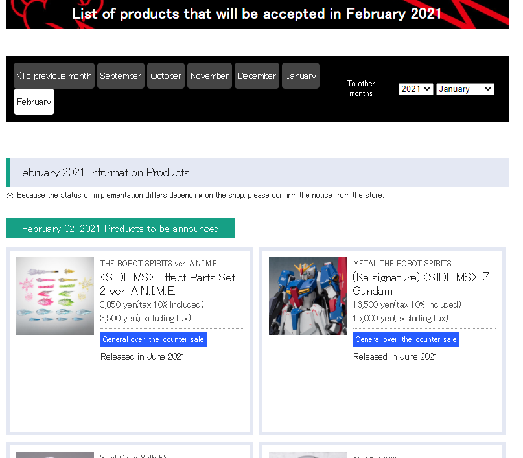
Task: Click the sale badge under Z Gundam
Action: coord(406,339)
